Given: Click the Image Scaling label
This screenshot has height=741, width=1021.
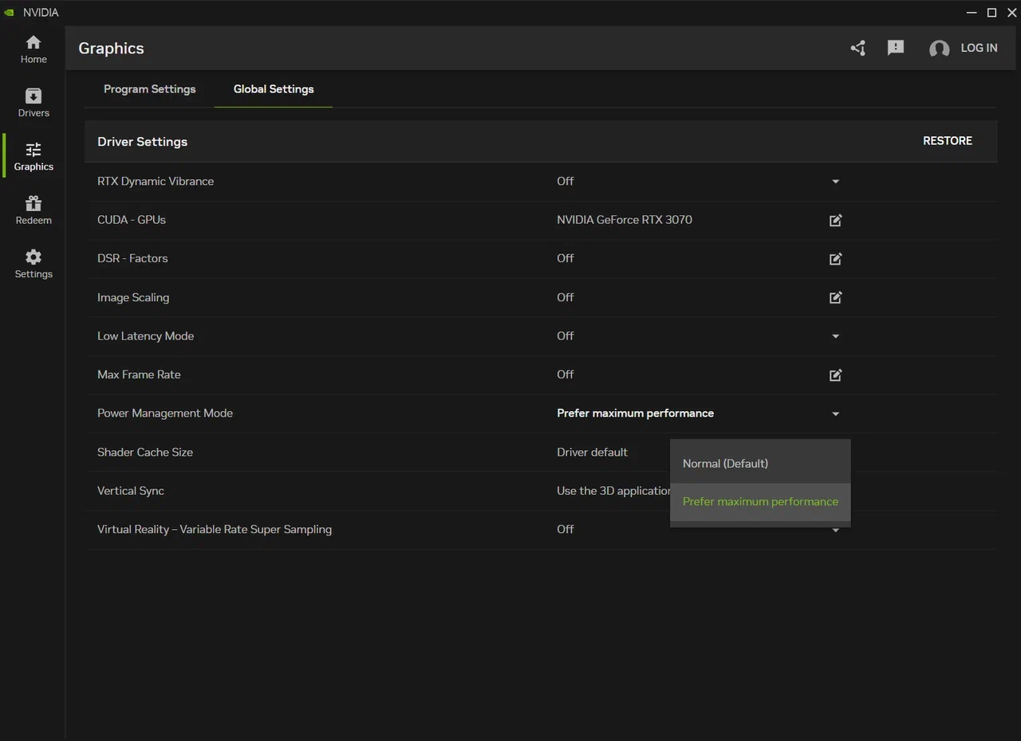Looking at the screenshot, I should (133, 297).
